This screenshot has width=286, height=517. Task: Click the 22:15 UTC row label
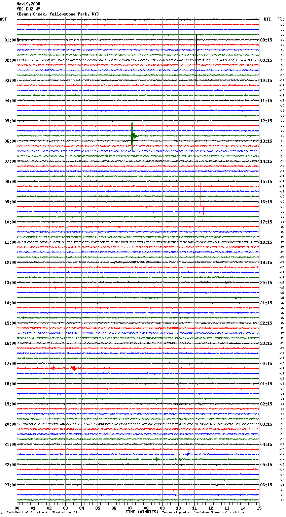[x=266, y=323]
